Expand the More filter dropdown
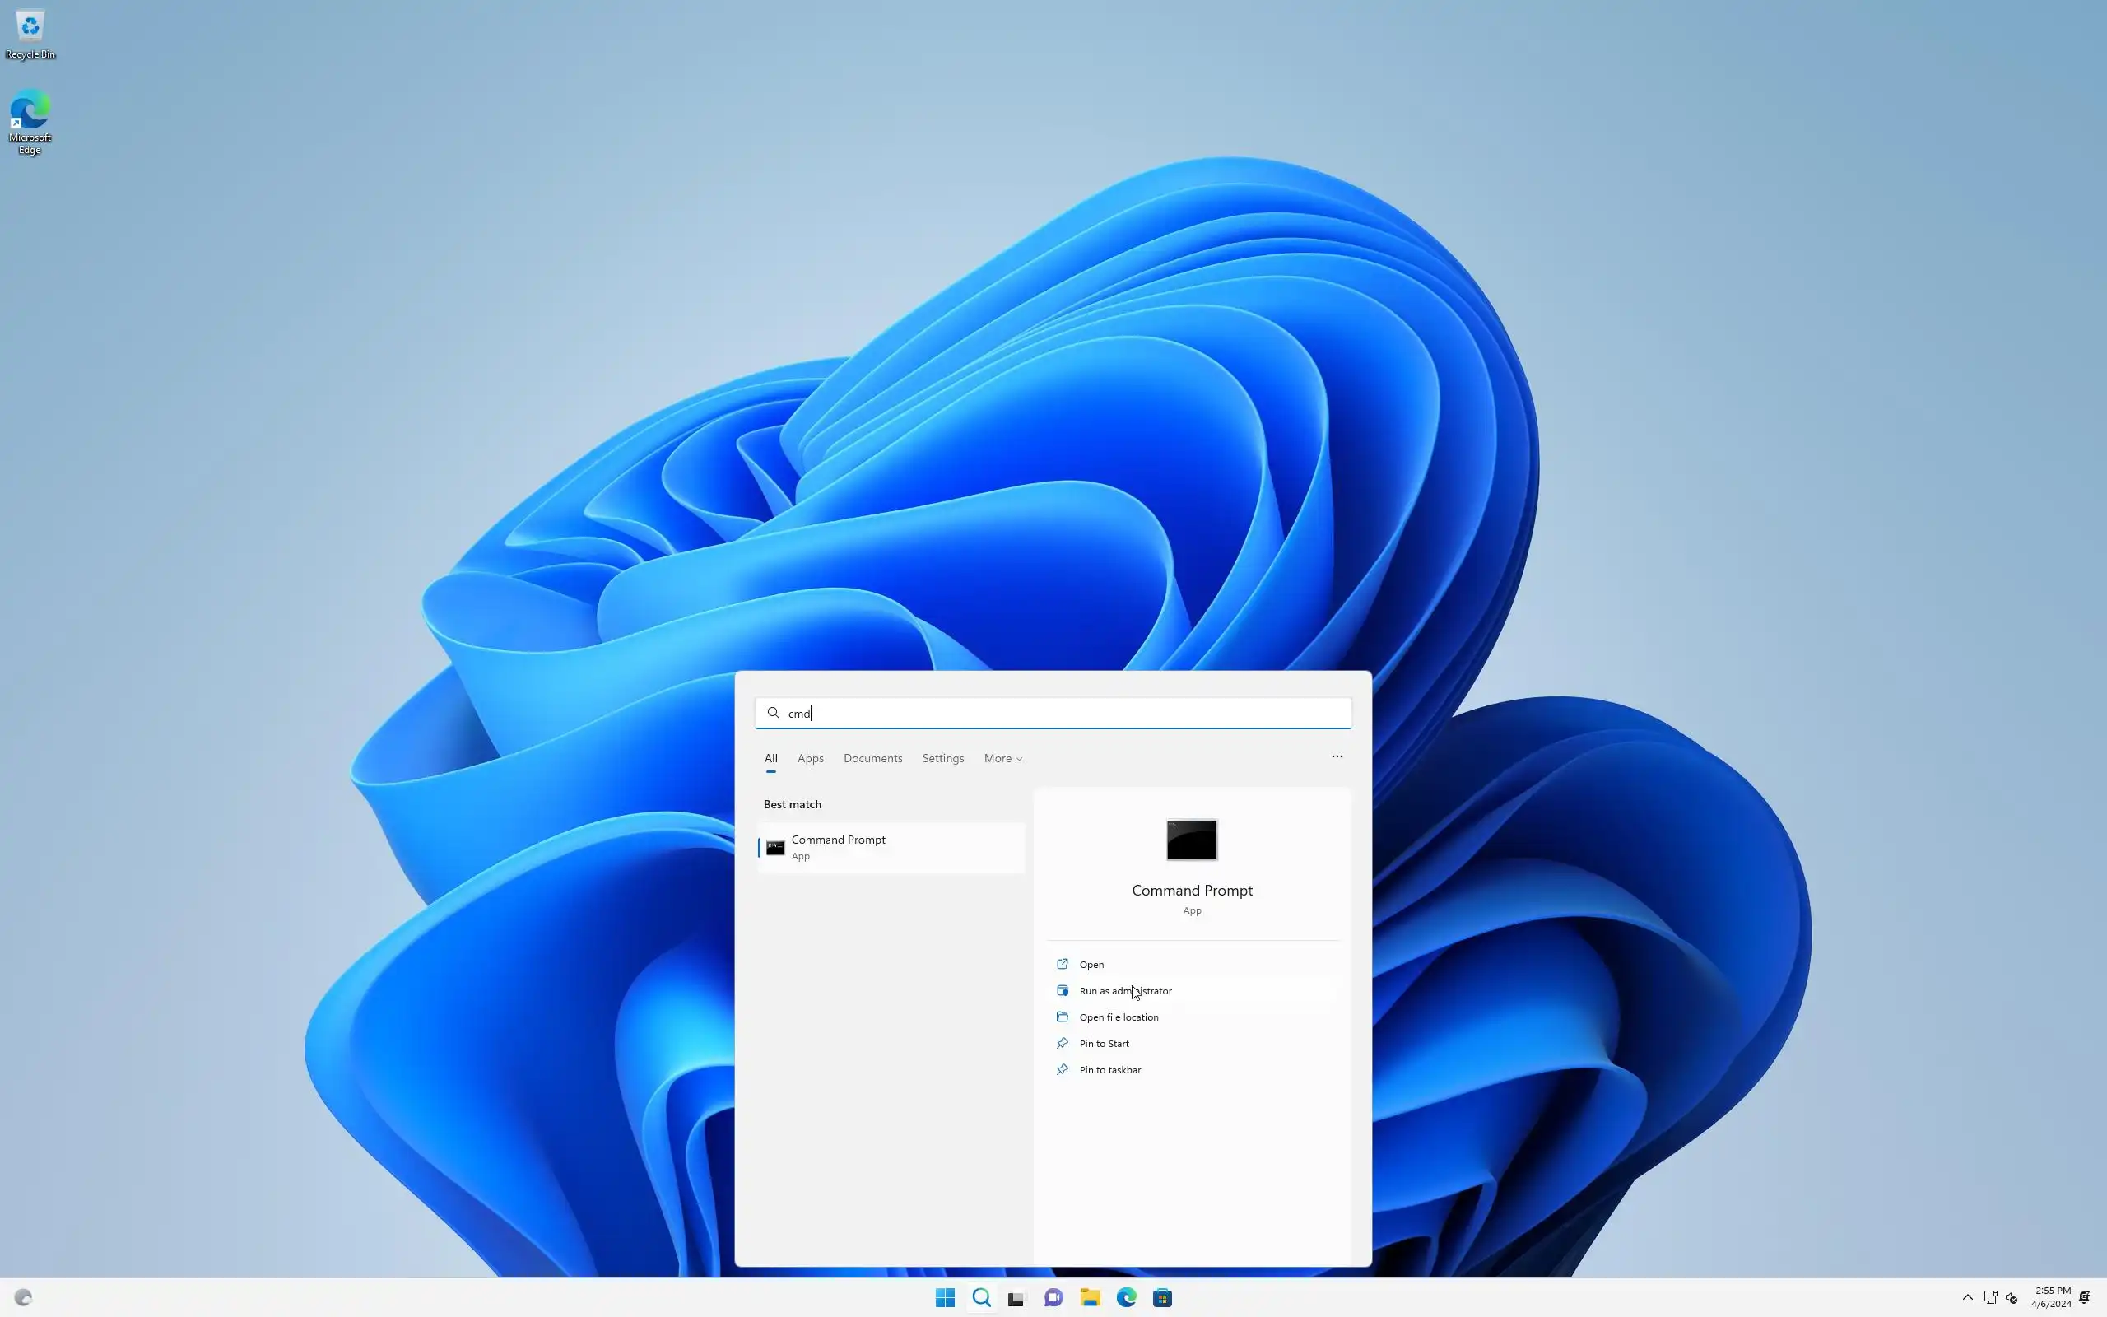The image size is (2107, 1317). [1002, 759]
